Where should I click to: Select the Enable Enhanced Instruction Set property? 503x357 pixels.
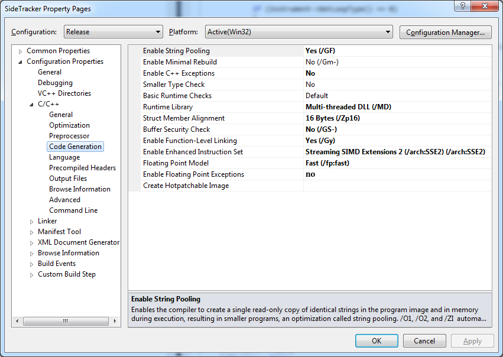coord(193,152)
